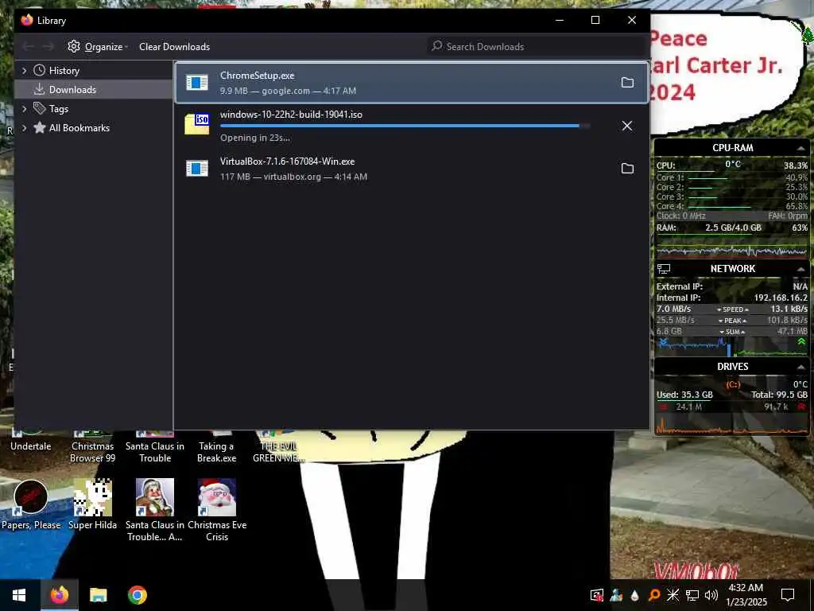Click the orange magnifier tray icon

pyautogui.click(x=654, y=595)
